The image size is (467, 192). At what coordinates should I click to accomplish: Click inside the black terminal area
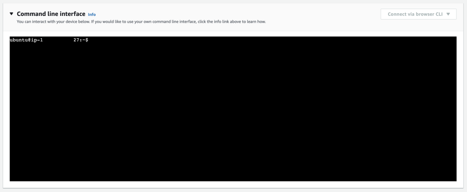tap(233, 109)
